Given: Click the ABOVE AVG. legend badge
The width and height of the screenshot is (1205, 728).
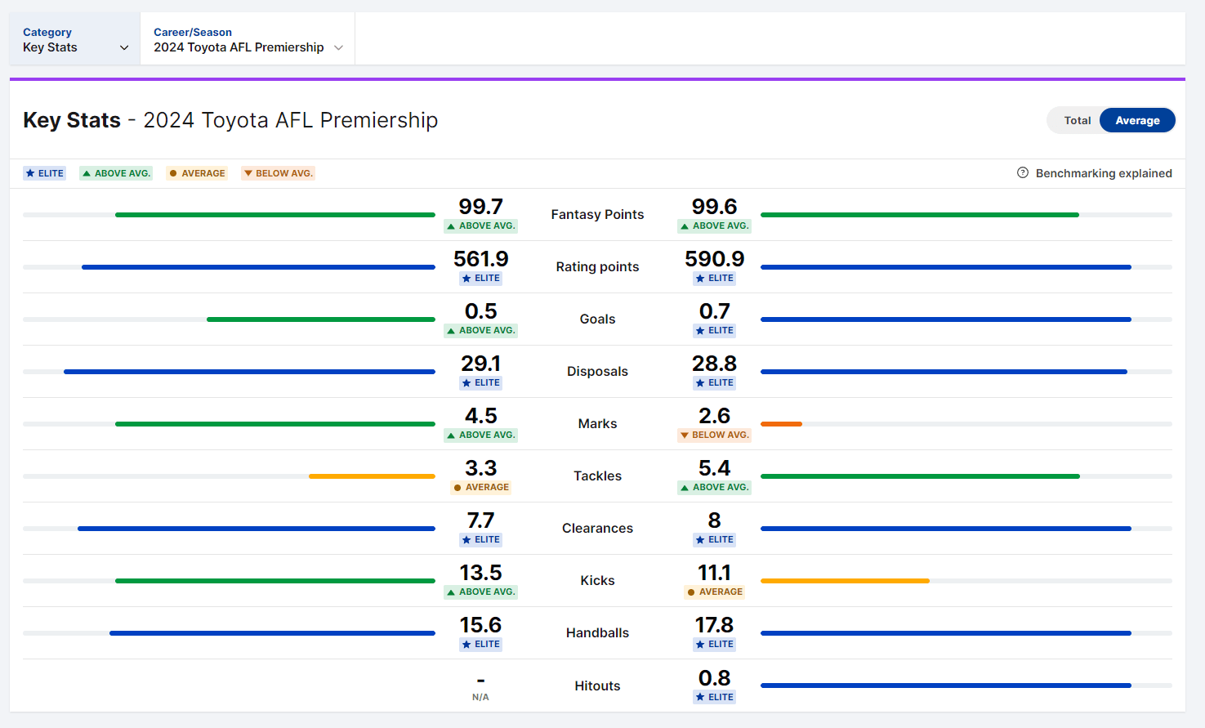Looking at the screenshot, I should tap(116, 173).
